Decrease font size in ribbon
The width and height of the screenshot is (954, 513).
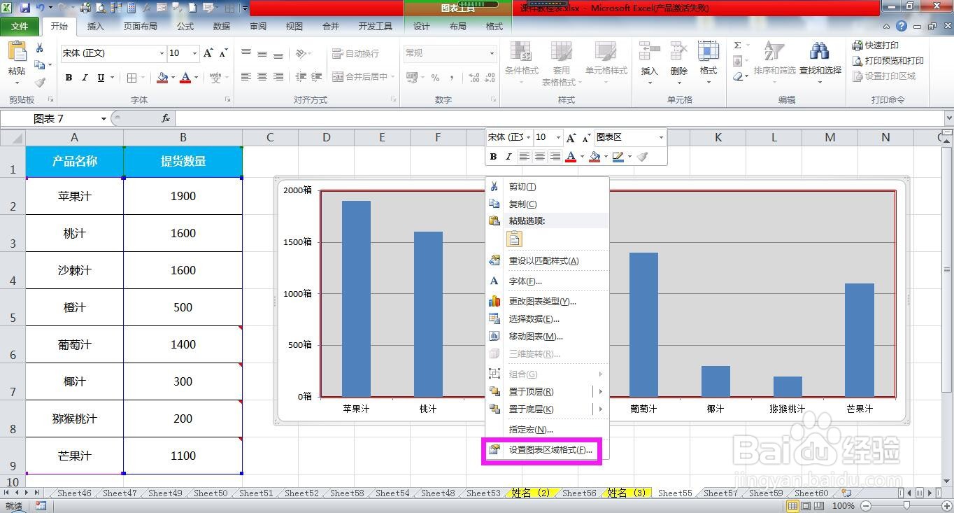tap(223, 53)
